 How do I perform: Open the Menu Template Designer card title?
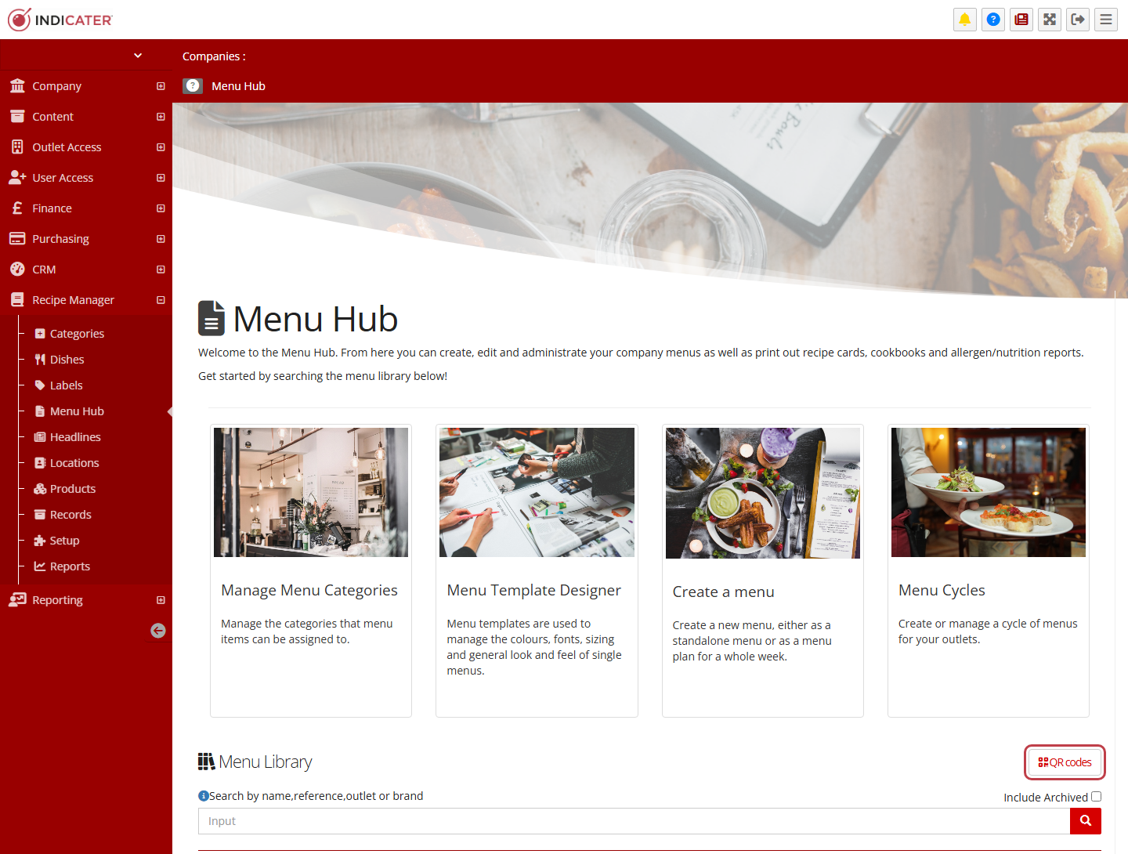click(534, 590)
